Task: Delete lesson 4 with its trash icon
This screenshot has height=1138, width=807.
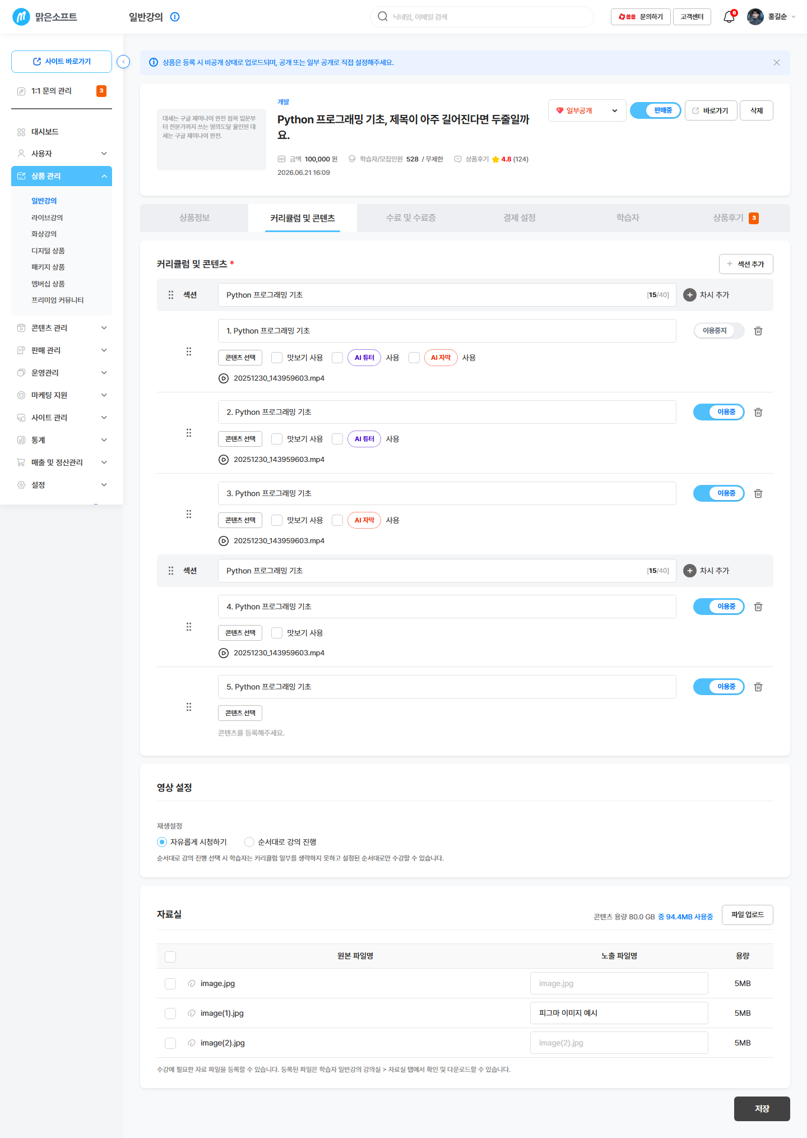Action: click(758, 607)
